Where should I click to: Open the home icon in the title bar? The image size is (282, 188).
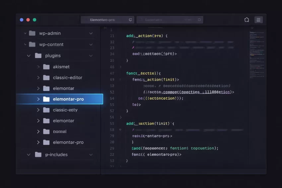pyautogui.click(x=247, y=20)
